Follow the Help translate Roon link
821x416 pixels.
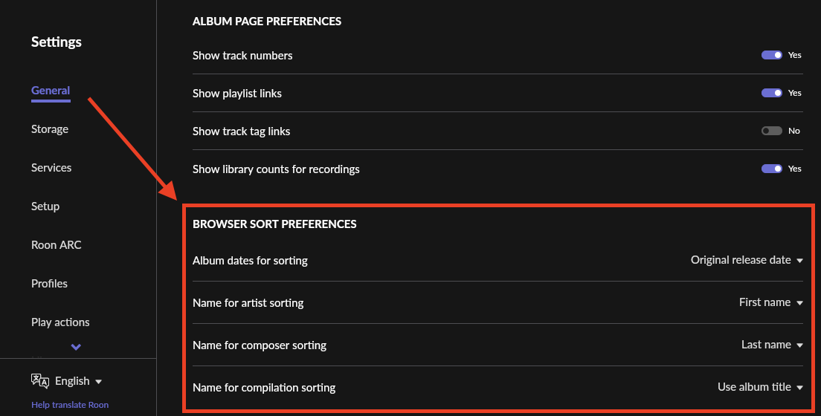coord(70,405)
